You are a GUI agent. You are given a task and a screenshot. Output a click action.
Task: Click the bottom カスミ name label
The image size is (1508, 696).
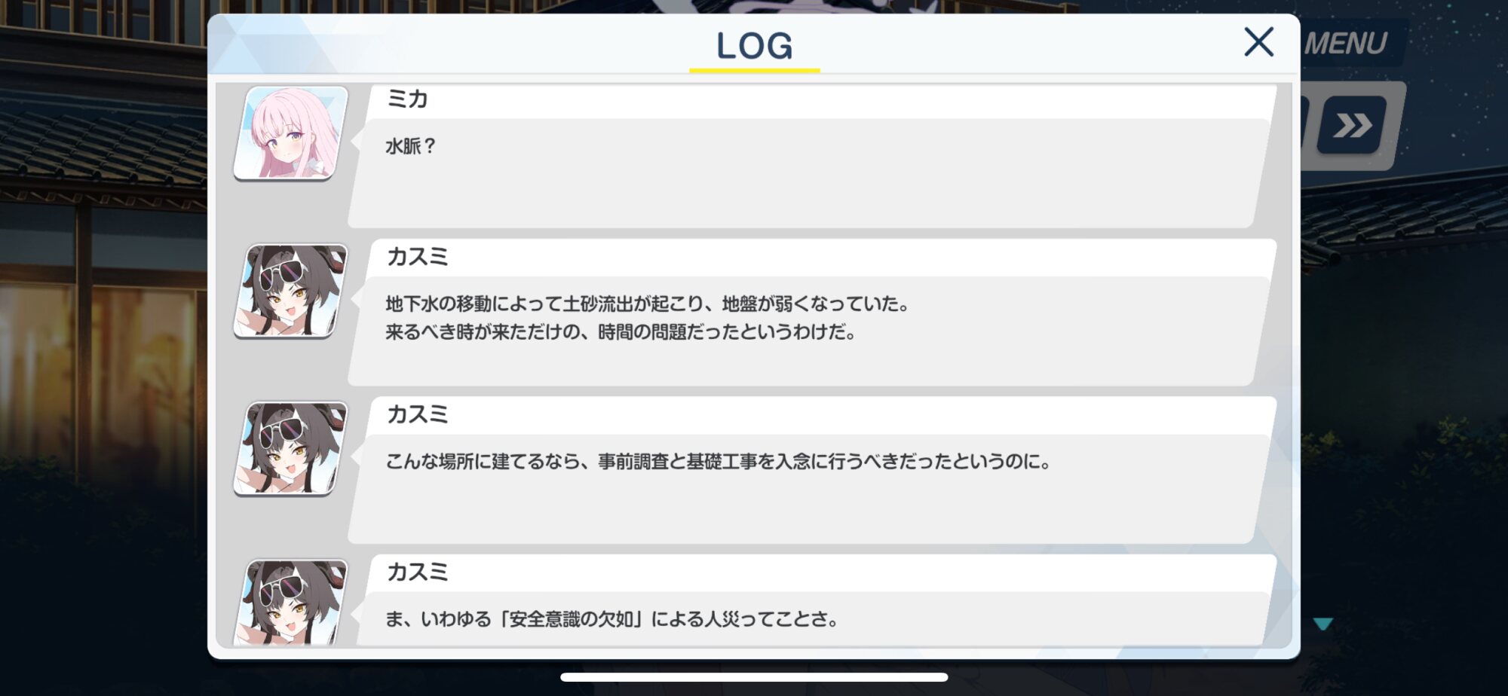tap(417, 572)
